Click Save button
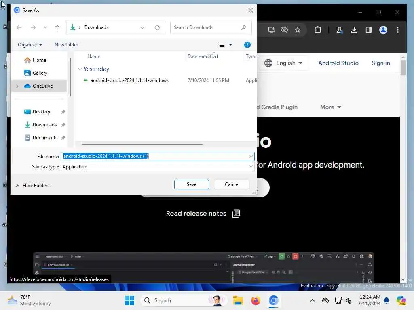 191,184
